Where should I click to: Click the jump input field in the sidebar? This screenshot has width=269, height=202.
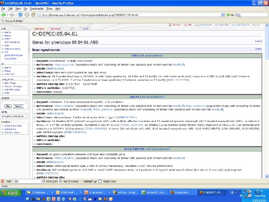coord(14,116)
